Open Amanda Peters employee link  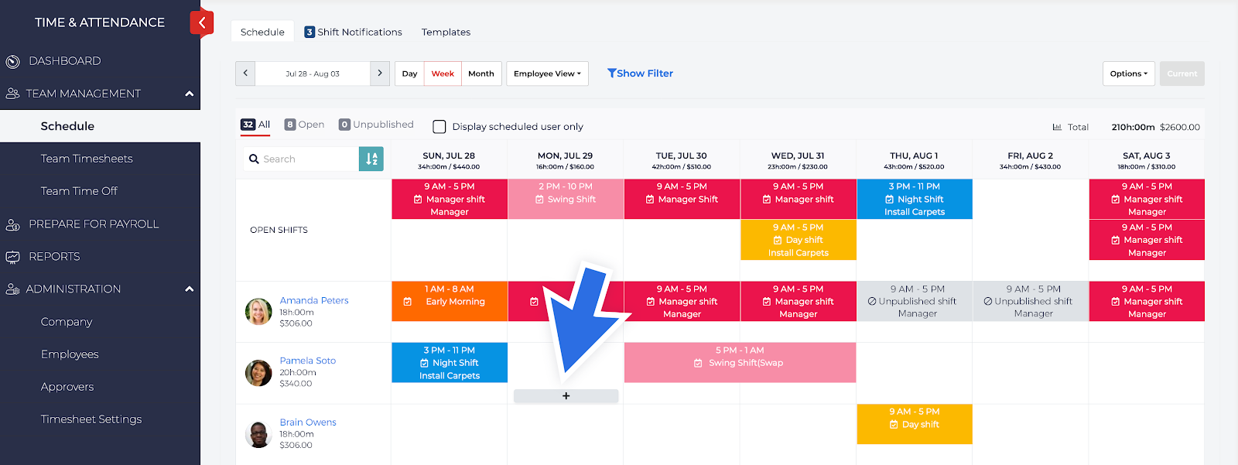314,300
